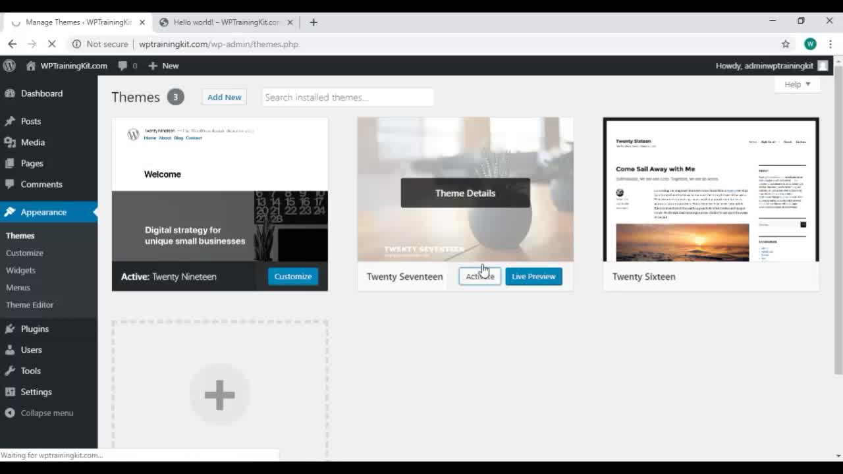843x474 pixels.
Task: Customize the active Twenty Nineteen theme
Action: pos(293,276)
